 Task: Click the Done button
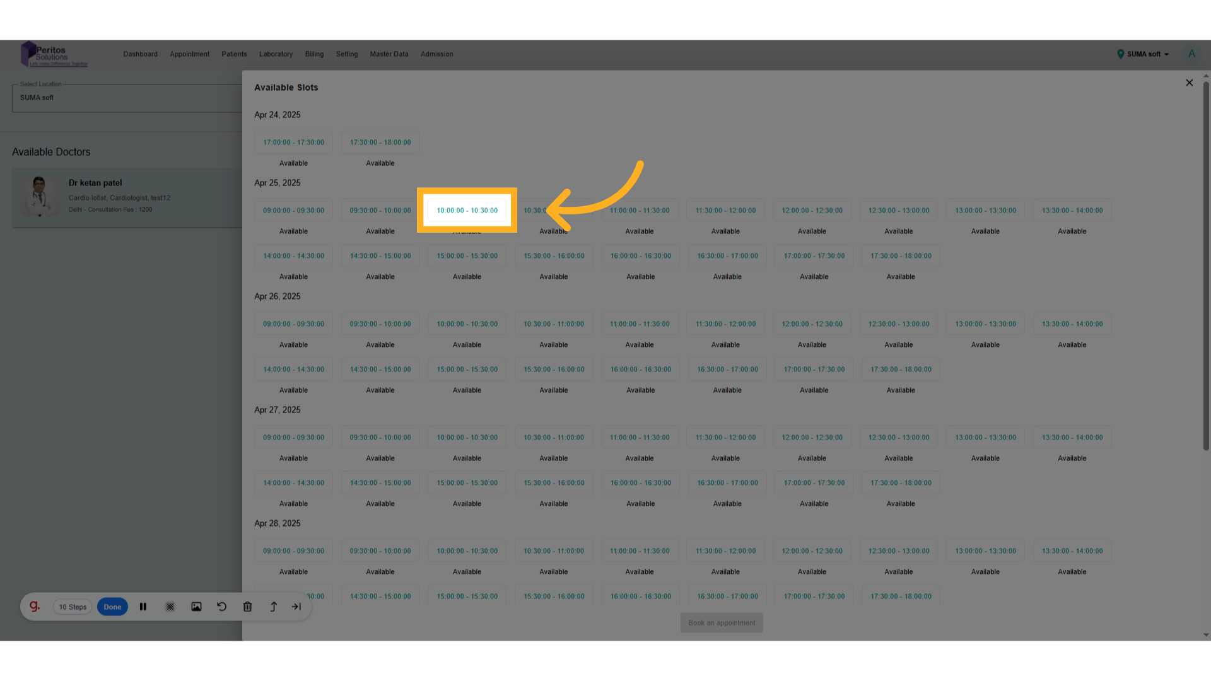pyautogui.click(x=112, y=607)
